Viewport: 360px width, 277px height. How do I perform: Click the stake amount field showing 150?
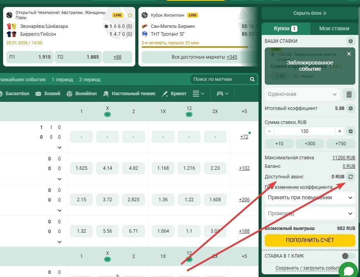[304, 131]
